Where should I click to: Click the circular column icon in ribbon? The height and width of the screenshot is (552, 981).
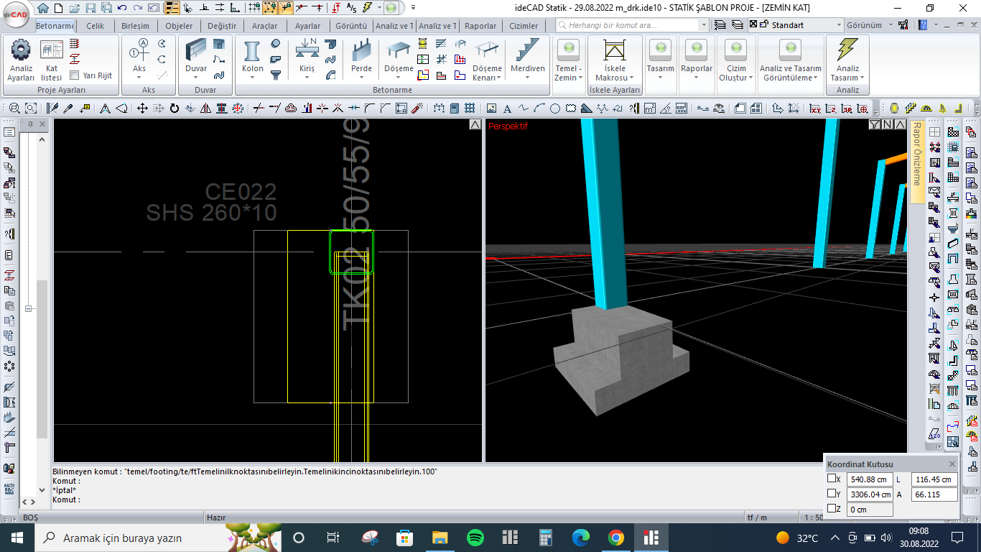click(x=276, y=43)
